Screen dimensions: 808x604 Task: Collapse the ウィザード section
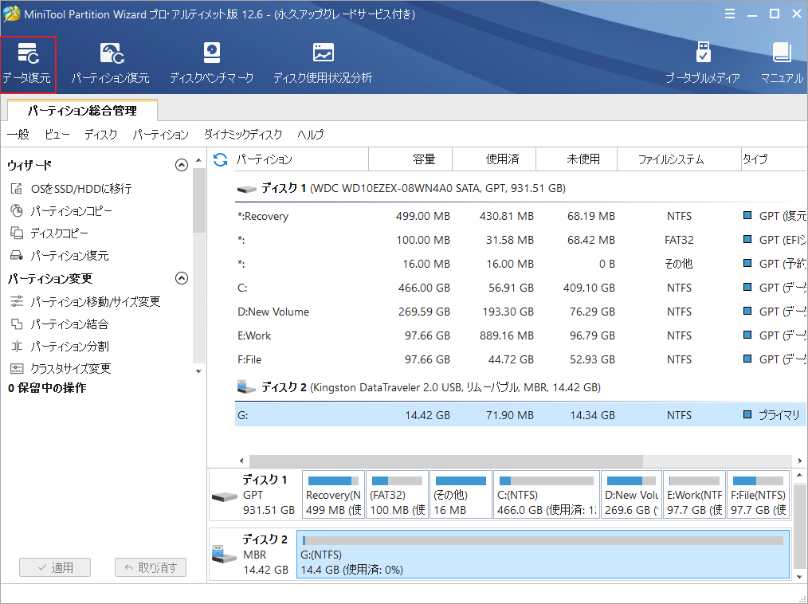pyautogui.click(x=181, y=165)
